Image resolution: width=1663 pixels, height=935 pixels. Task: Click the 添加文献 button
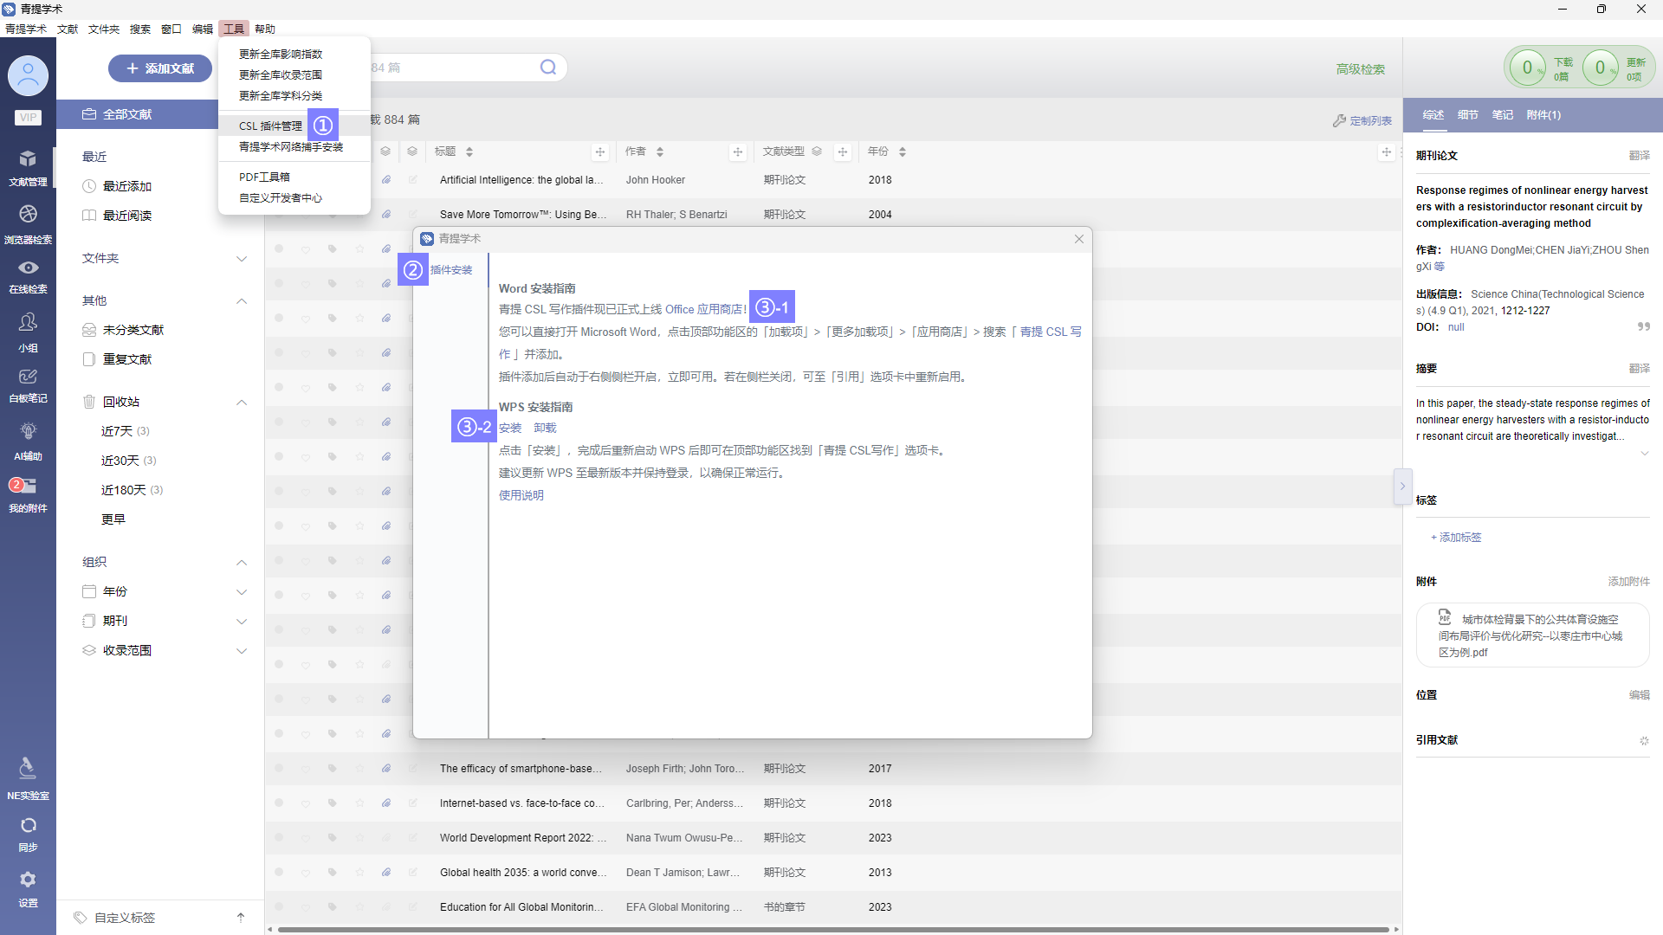160,68
